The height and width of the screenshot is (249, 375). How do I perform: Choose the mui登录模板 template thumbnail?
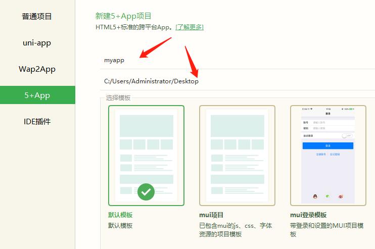(x=328, y=156)
